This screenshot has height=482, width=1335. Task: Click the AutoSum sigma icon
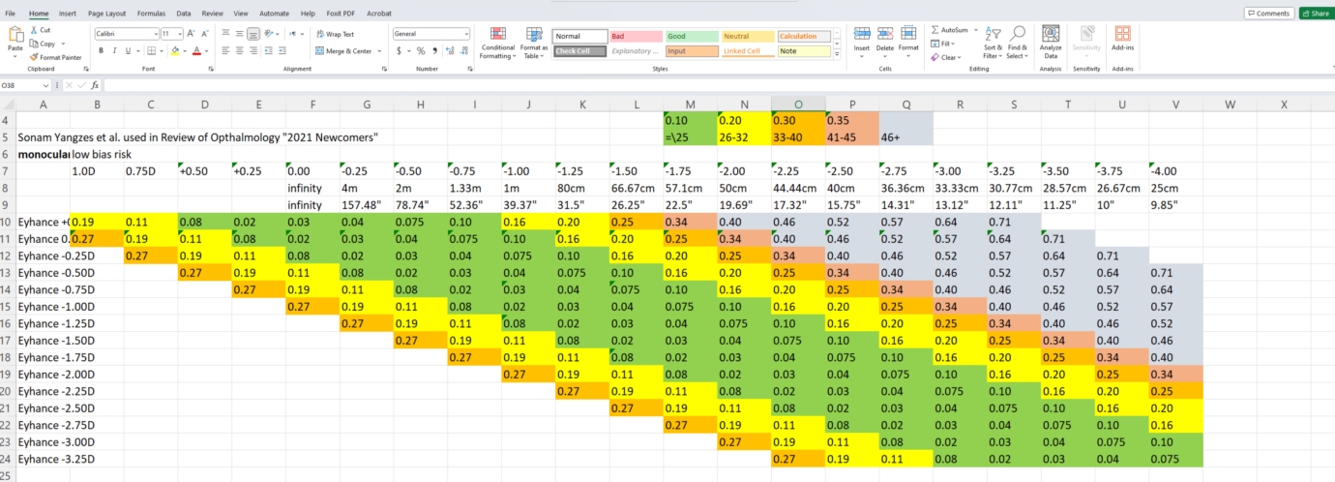point(934,30)
